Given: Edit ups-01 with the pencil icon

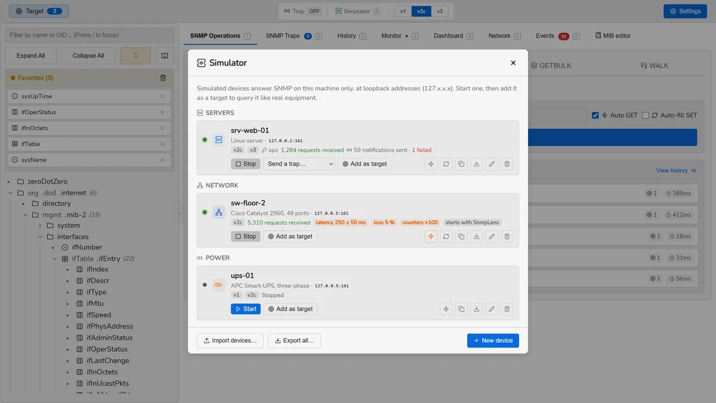Looking at the screenshot, I should tap(492, 309).
